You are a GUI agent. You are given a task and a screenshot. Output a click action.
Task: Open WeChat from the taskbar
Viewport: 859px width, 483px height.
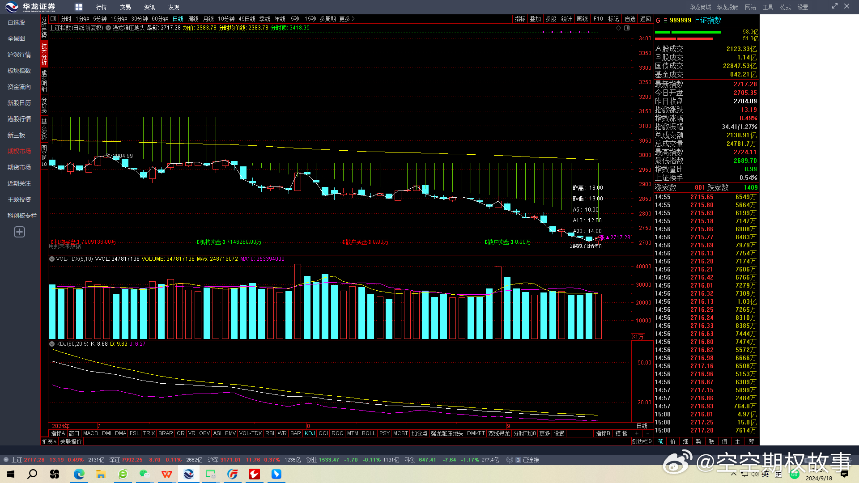tap(145, 474)
